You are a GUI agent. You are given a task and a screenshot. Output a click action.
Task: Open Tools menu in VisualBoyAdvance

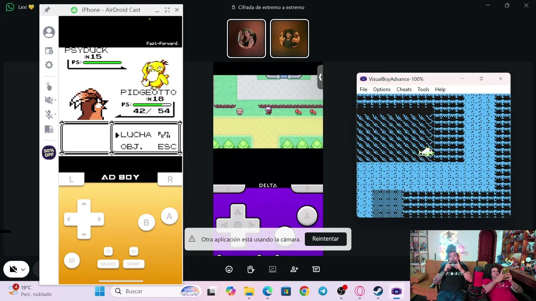pos(423,89)
